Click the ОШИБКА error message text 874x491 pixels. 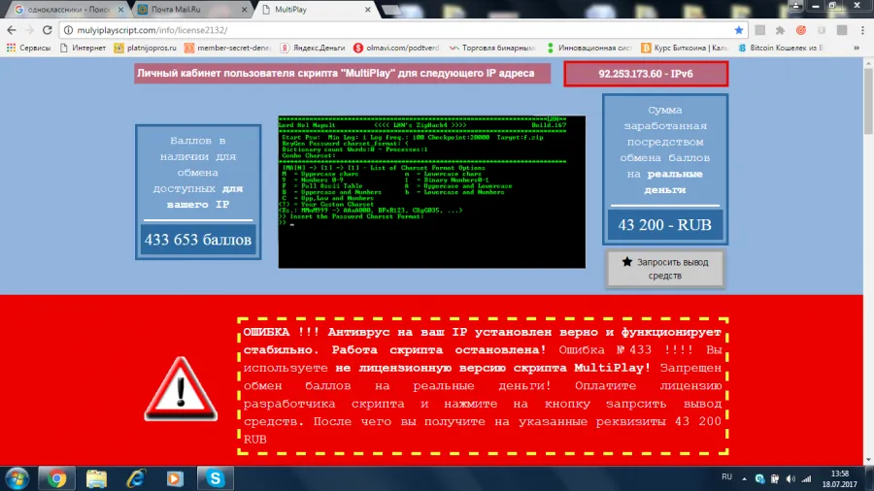[483, 386]
